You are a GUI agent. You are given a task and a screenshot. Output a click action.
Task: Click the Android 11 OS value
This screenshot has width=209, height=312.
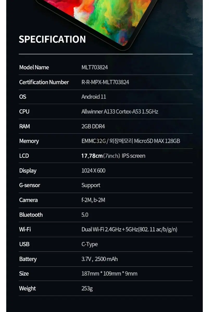pyautogui.click(x=94, y=97)
